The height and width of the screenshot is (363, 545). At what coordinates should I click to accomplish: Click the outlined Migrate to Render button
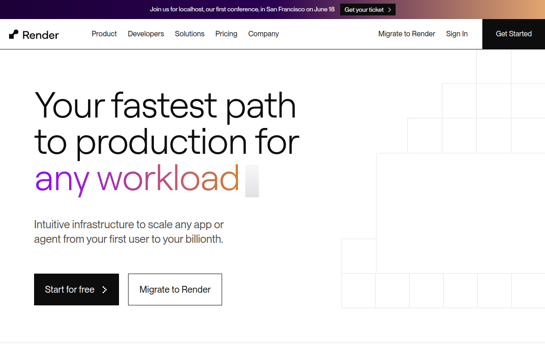tap(175, 289)
